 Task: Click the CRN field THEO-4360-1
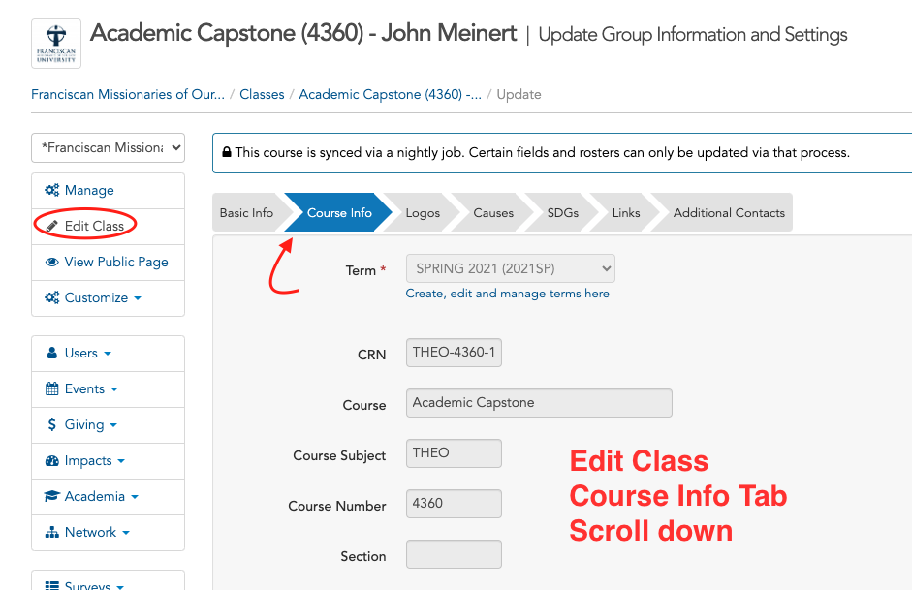[454, 353]
